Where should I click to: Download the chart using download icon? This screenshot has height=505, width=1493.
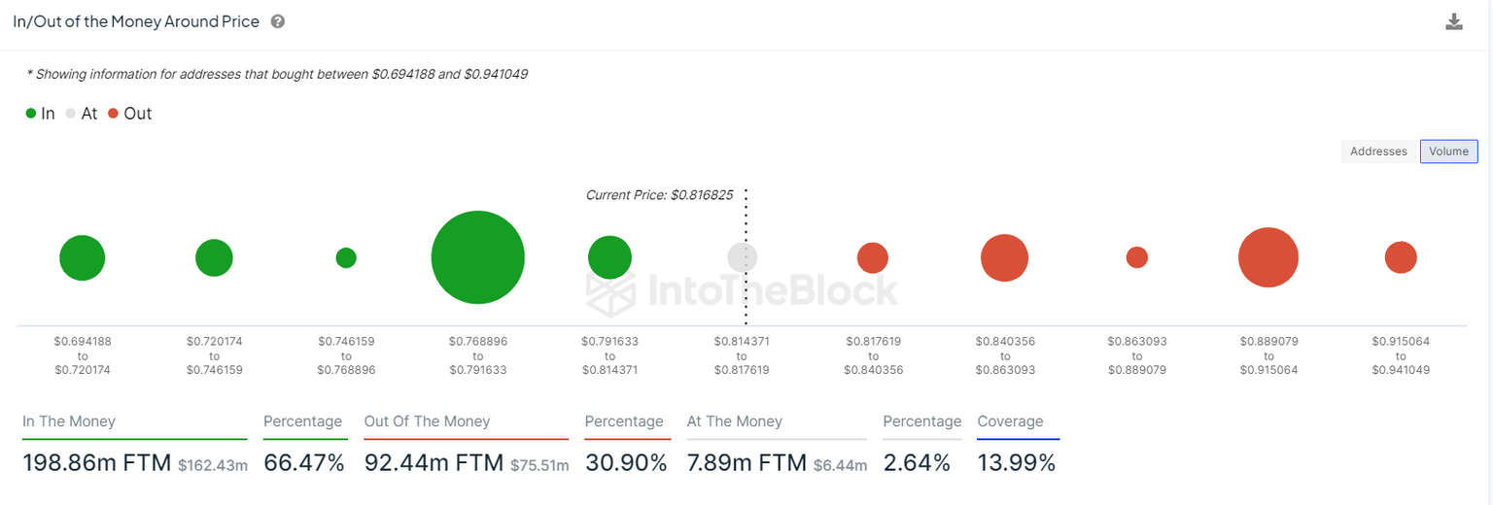(1454, 21)
